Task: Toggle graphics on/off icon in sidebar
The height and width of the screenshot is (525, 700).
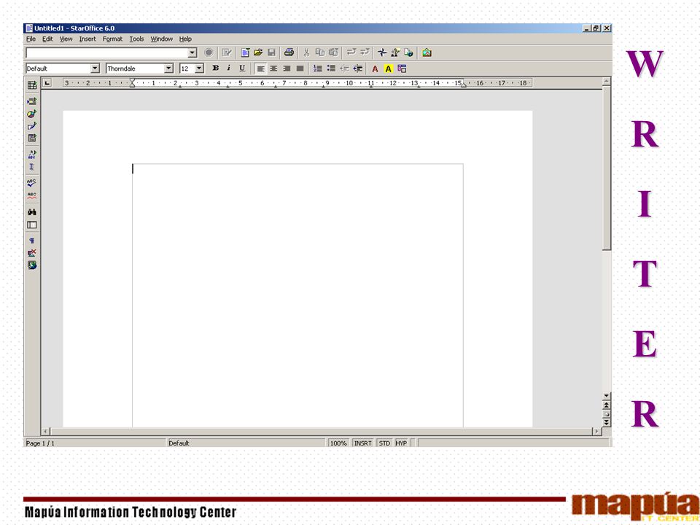Action: [31, 253]
